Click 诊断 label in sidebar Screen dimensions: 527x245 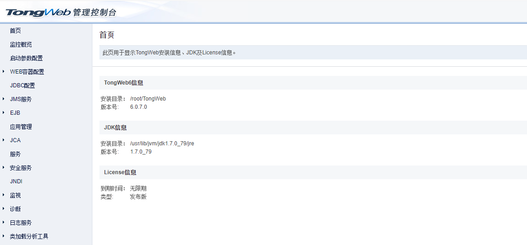(16, 209)
